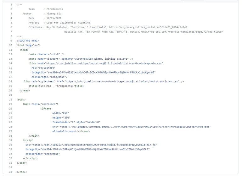The image size is (242, 180).
Task: Click the sha384-JEW9xMcG8R integrity hash
Action: pyautogui.click(x=95, y=149)
